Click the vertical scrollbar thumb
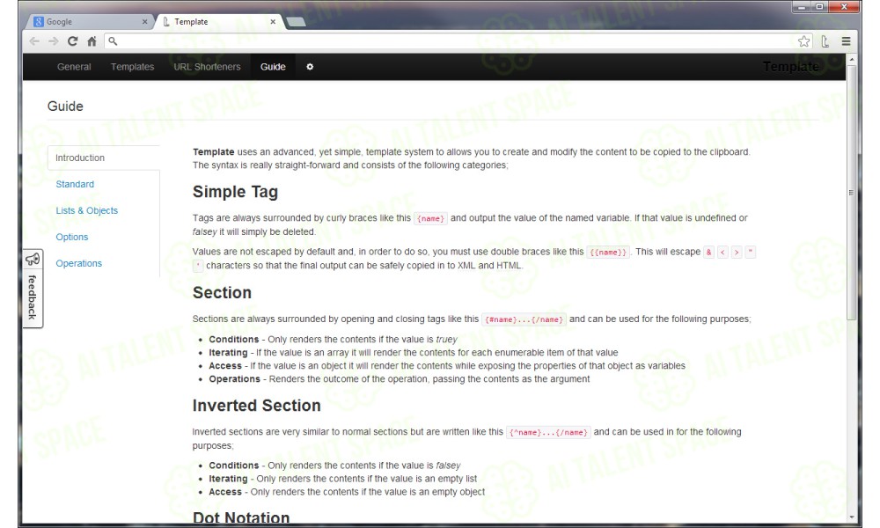The width and height of the screenshot is (880, 528). tap(851, 193)
